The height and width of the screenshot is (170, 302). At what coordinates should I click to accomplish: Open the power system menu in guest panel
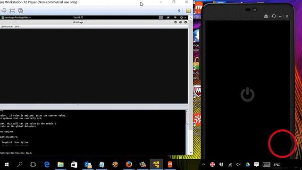[183, 17]
